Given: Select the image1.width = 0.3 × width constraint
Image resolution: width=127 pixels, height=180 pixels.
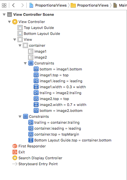Looking at the screenshot, I should [x=60, y=87].
